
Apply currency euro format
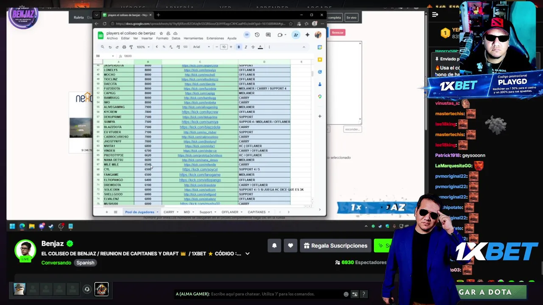coord(157,47)
